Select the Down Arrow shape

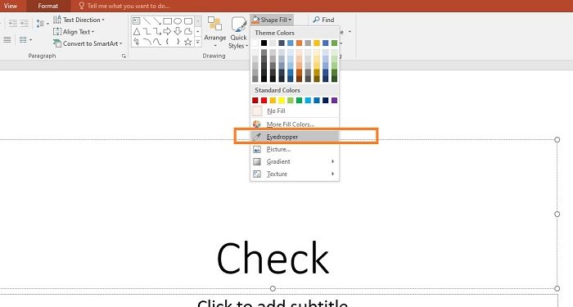[x=178, y=31]
